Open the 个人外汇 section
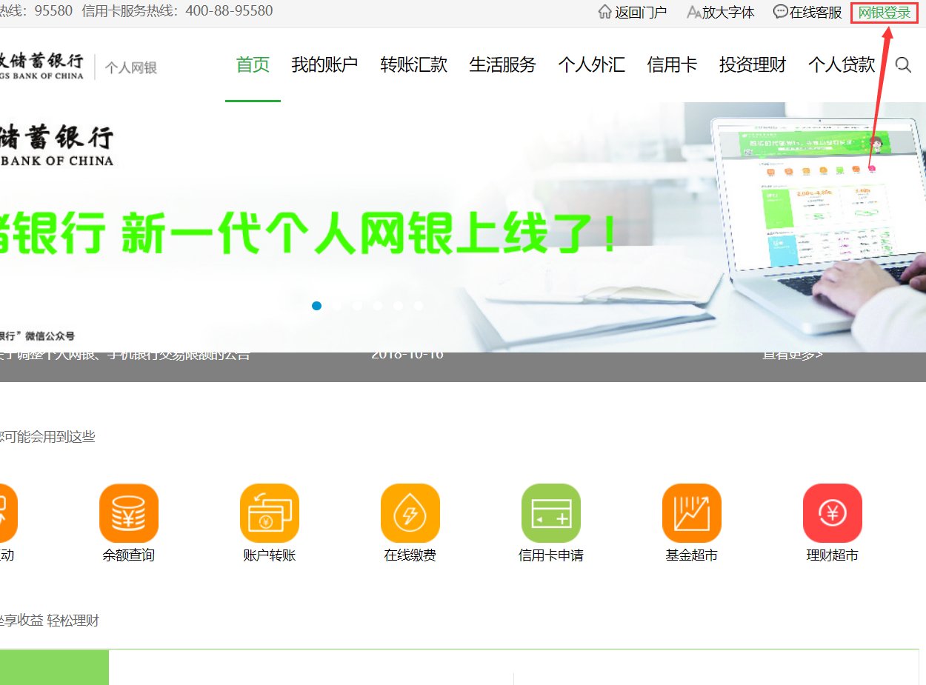 pos(590,64)
